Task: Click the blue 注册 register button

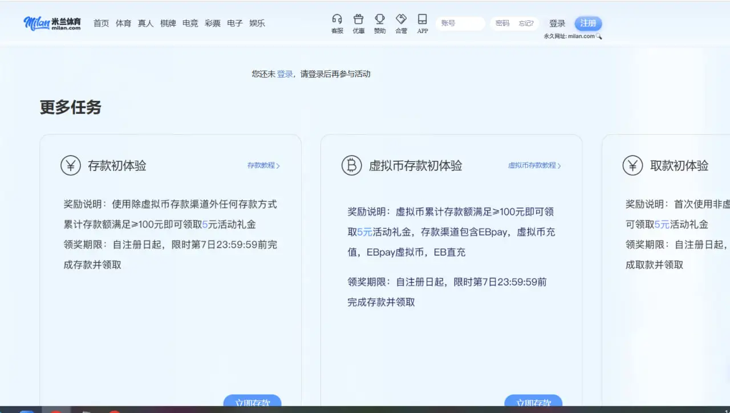Action: tap(588, 23)
